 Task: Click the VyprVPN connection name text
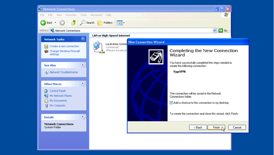[x=179, y=72]
